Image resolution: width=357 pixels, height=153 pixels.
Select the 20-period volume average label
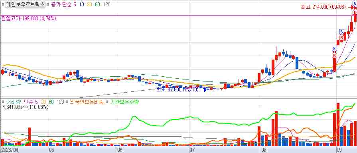tap(43, 102)
